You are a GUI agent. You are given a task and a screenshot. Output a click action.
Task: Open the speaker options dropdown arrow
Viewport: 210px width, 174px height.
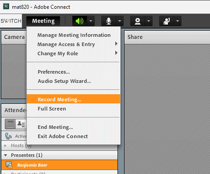tap(91, 21)
